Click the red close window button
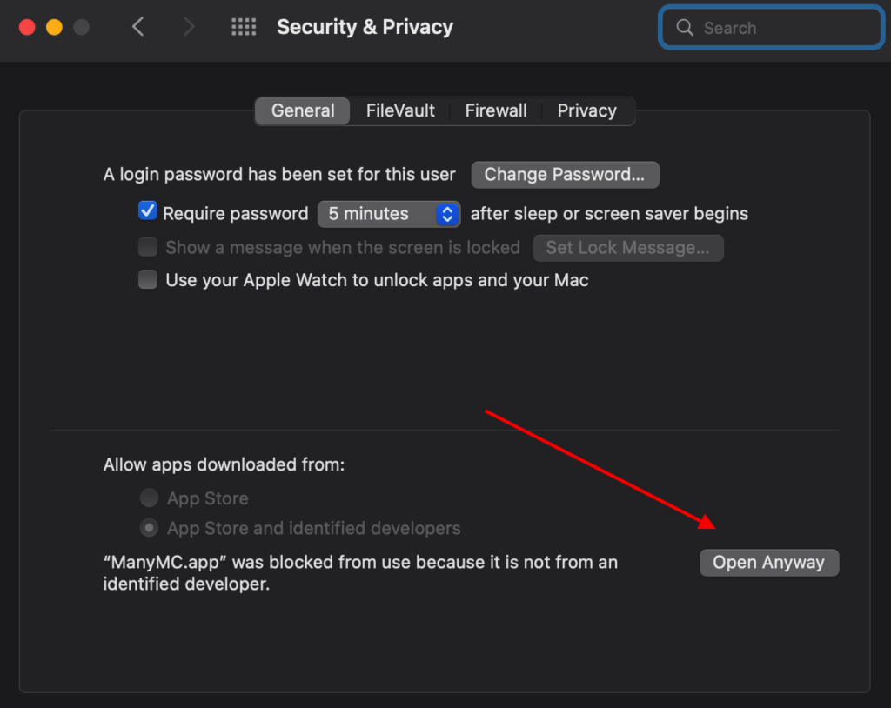The width and height of the screenshot is (891, 708). point(27,27)
